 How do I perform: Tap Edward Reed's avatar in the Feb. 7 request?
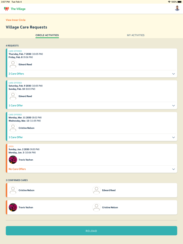coord(13,65)
